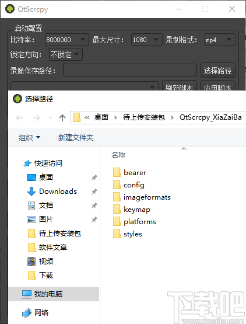Click the 刷新脚本 button
Image resolution: width=246 pixels, height=324 pixels.
tap(179, 86)
